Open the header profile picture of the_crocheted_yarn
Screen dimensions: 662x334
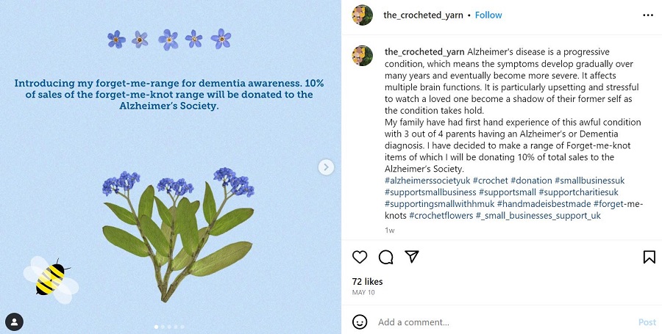coord(362,15)
